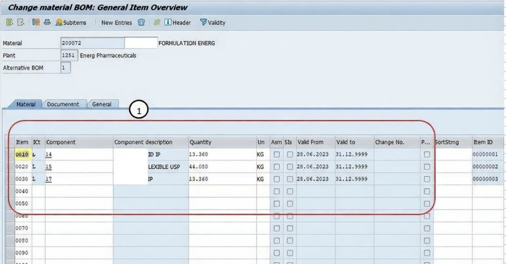Open the BOM Header information
506x264 pixels.
tap(178, 23)
